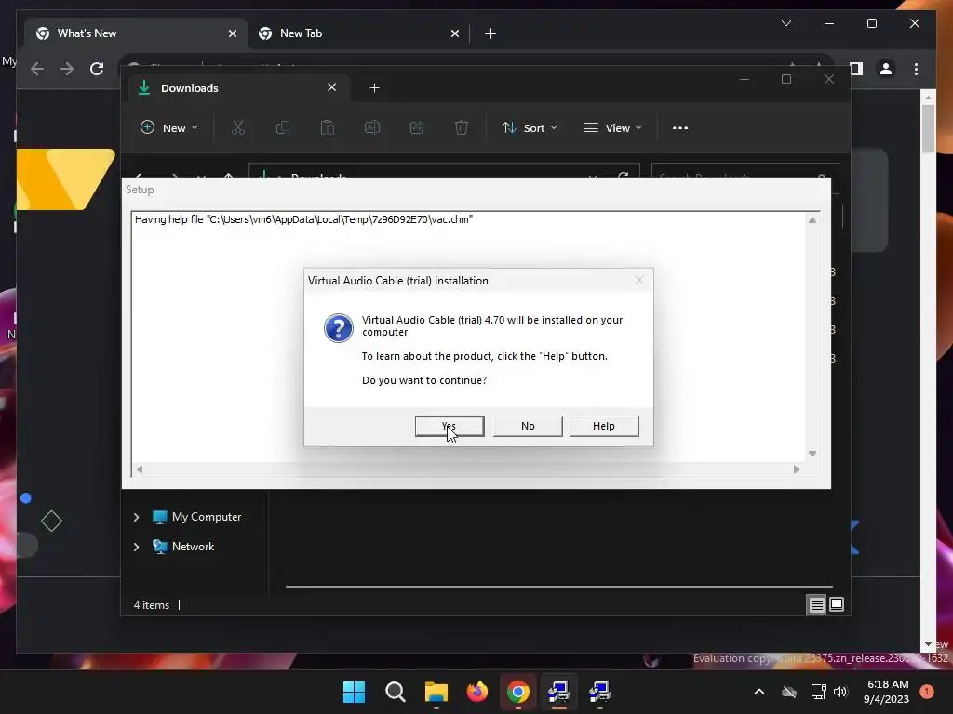Open the Windows Start menu
Image resolution: width=953 pixels, height=714 pixels.
tap(354, 692)
